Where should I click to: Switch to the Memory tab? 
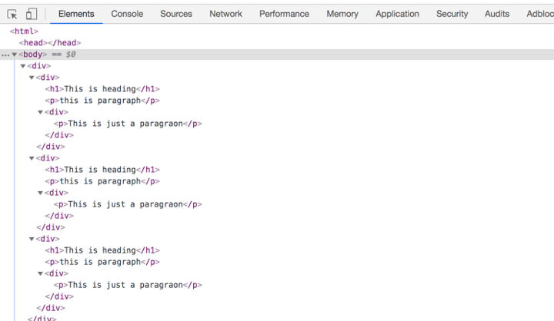click(342, 14)
